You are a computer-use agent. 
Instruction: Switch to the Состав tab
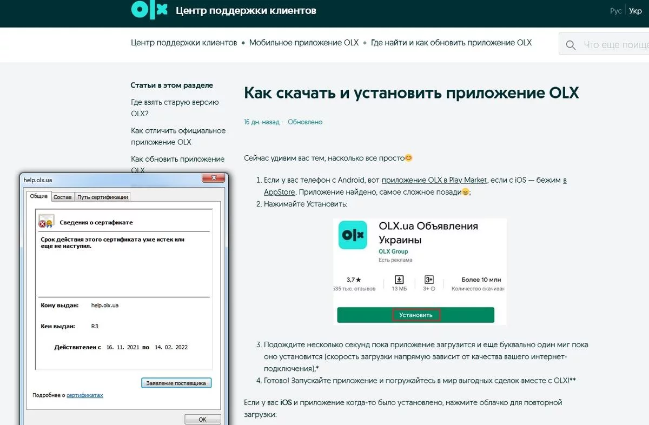tap(62, 197)
